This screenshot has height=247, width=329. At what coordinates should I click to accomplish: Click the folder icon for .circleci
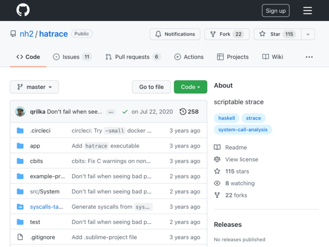[20, 131]
